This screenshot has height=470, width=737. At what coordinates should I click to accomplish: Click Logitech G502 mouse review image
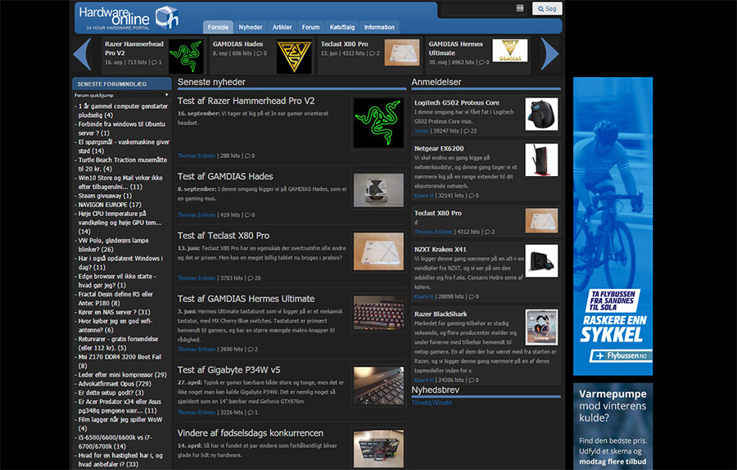coord(541,114)
